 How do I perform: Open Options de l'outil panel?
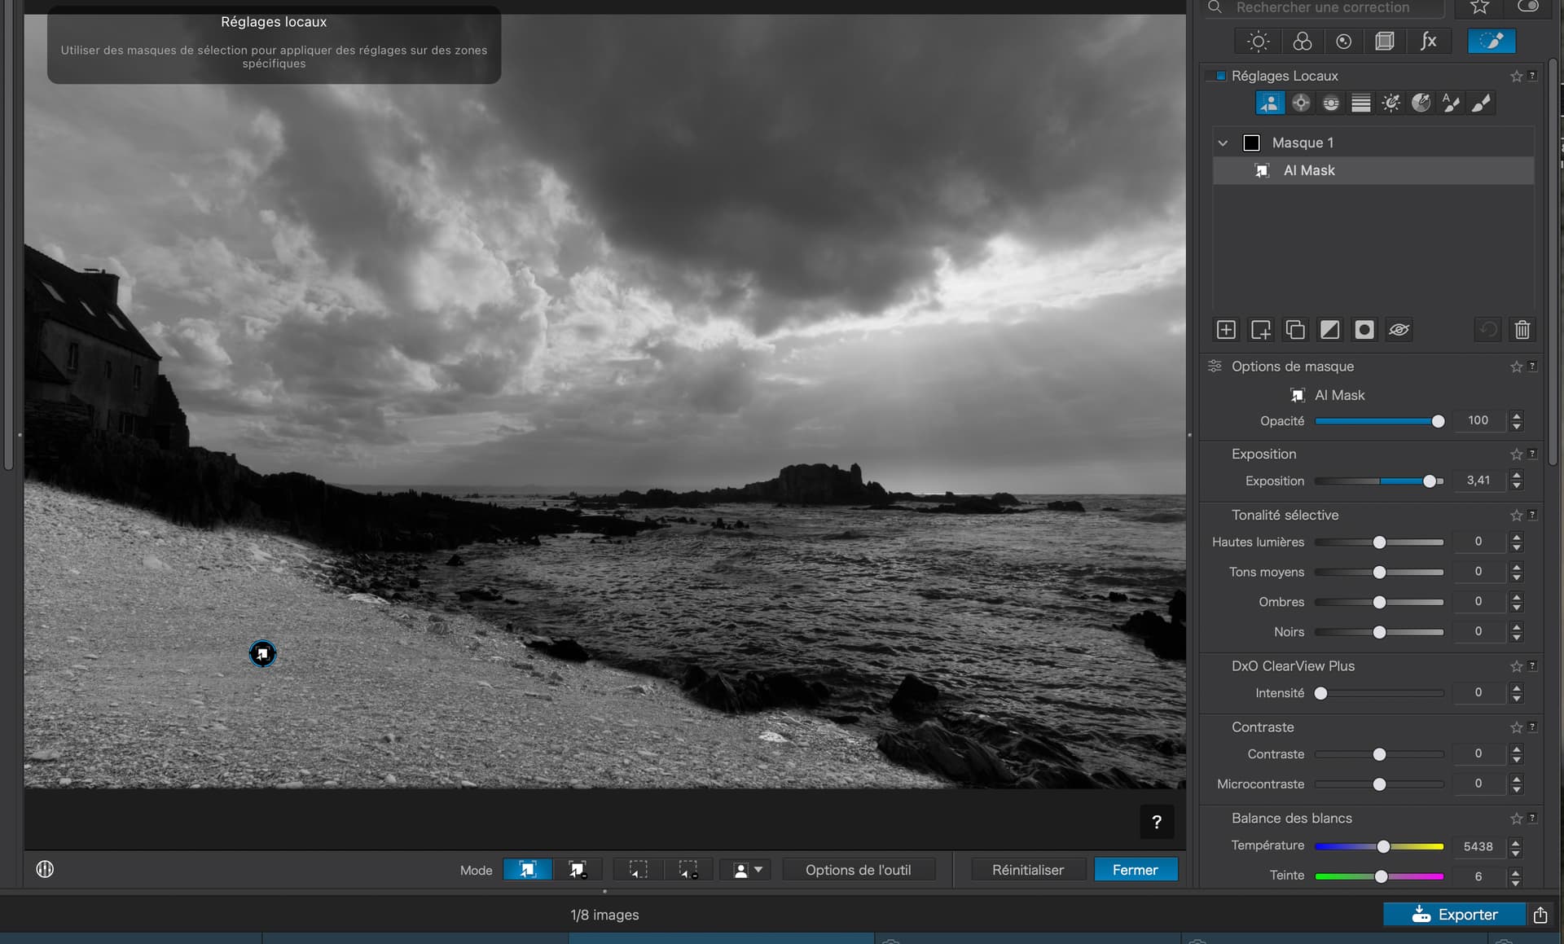coord(858,870)
